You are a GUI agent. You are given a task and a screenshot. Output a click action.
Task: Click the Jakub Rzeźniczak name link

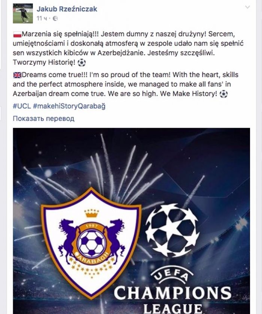[67, 9]
